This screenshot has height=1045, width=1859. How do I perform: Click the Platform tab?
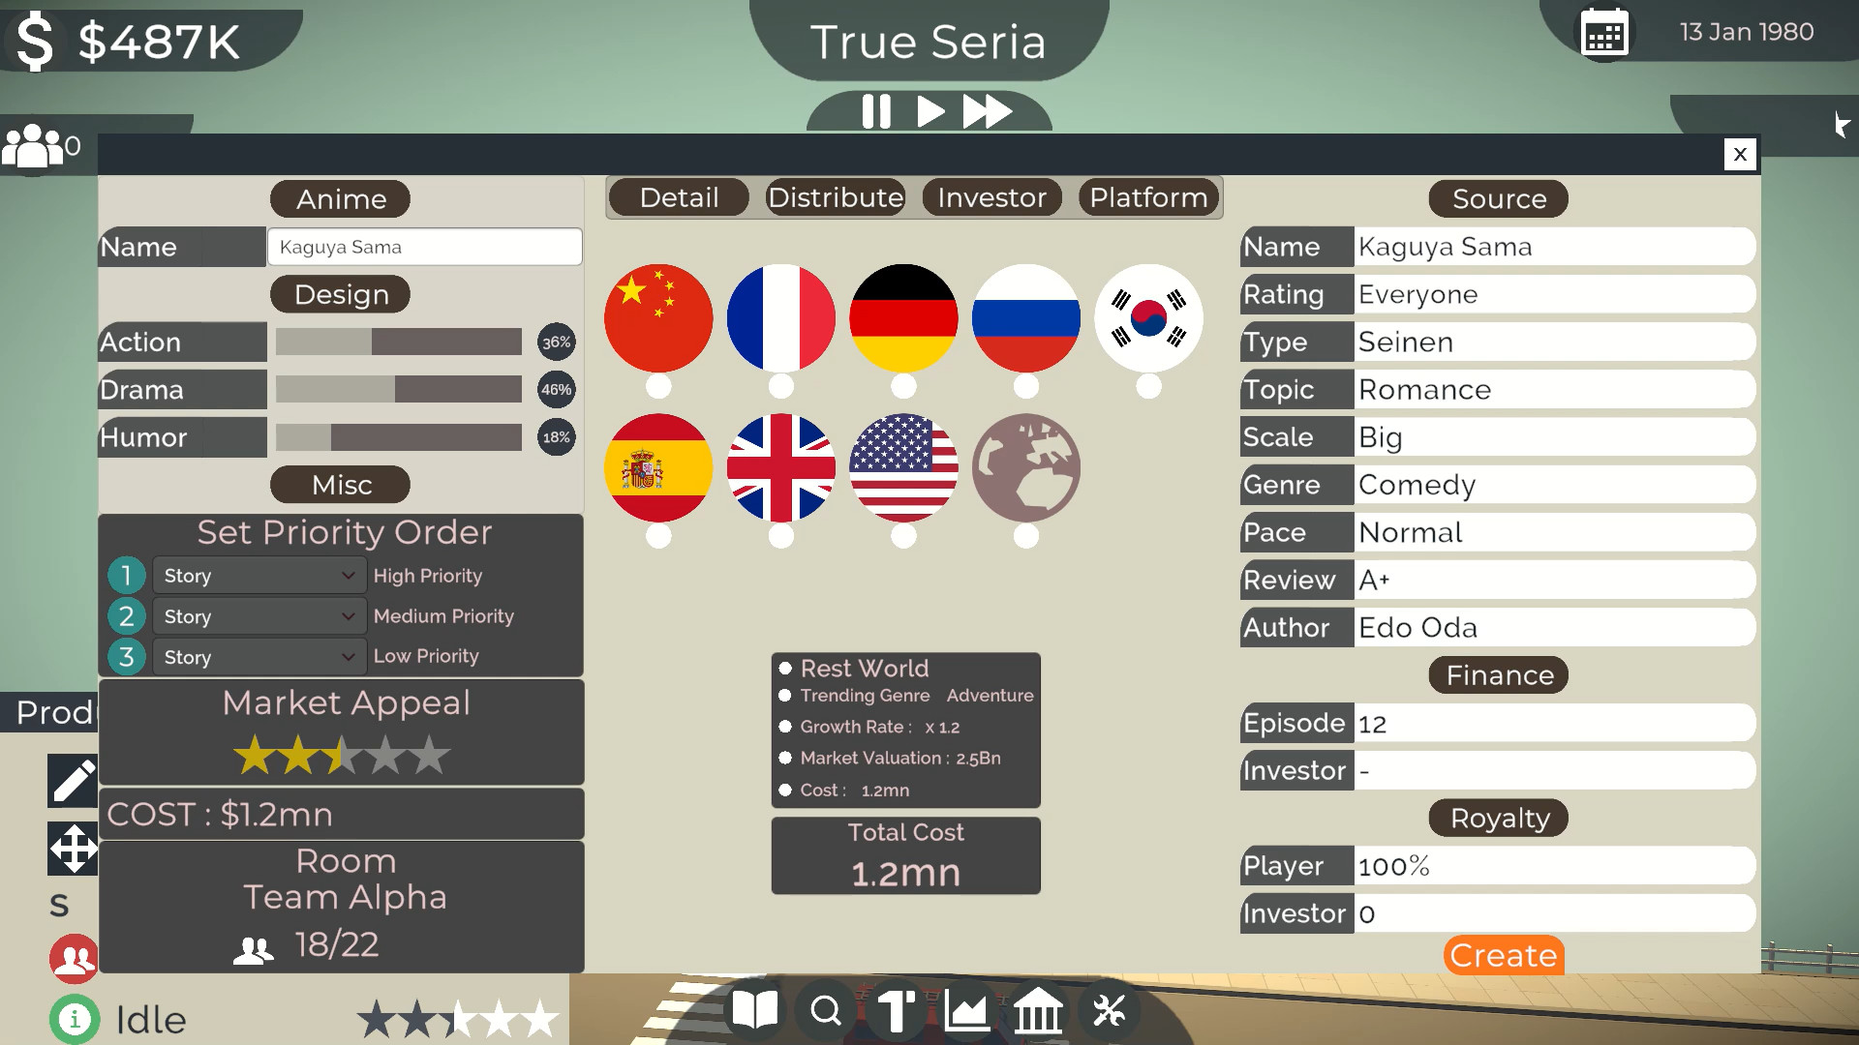[1146, 196]
